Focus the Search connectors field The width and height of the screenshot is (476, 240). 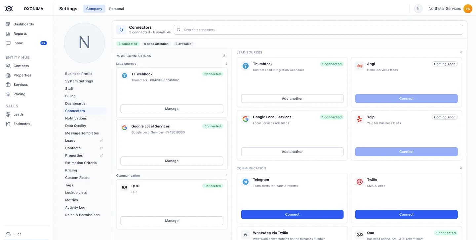click(x=318, y=30)
